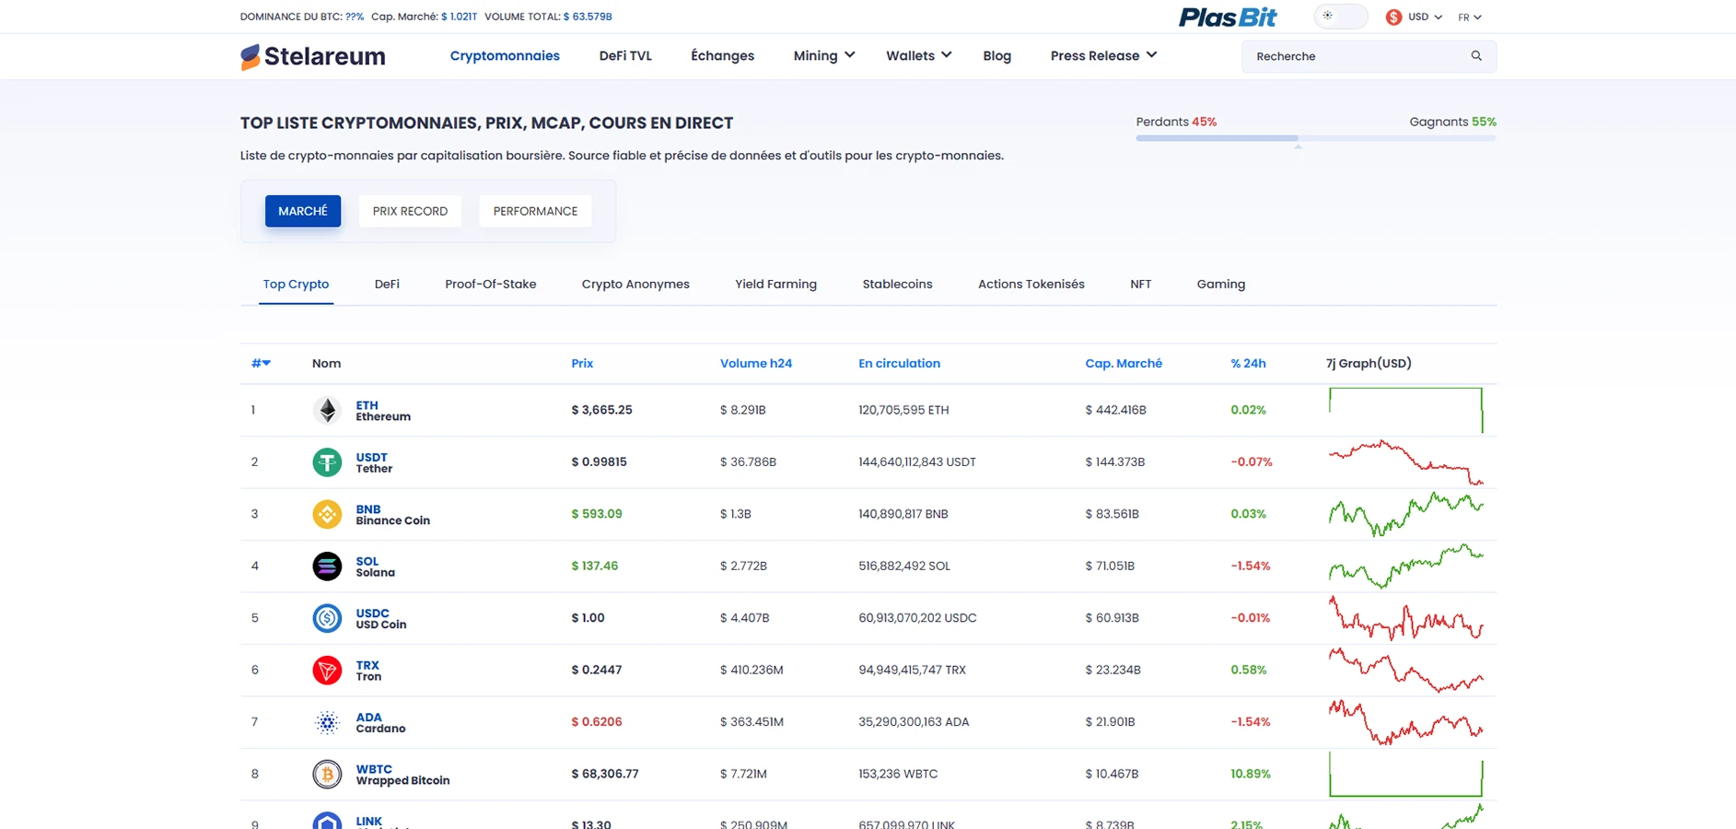
Task: Expand the Mining menu
Action: pos(824,55)
